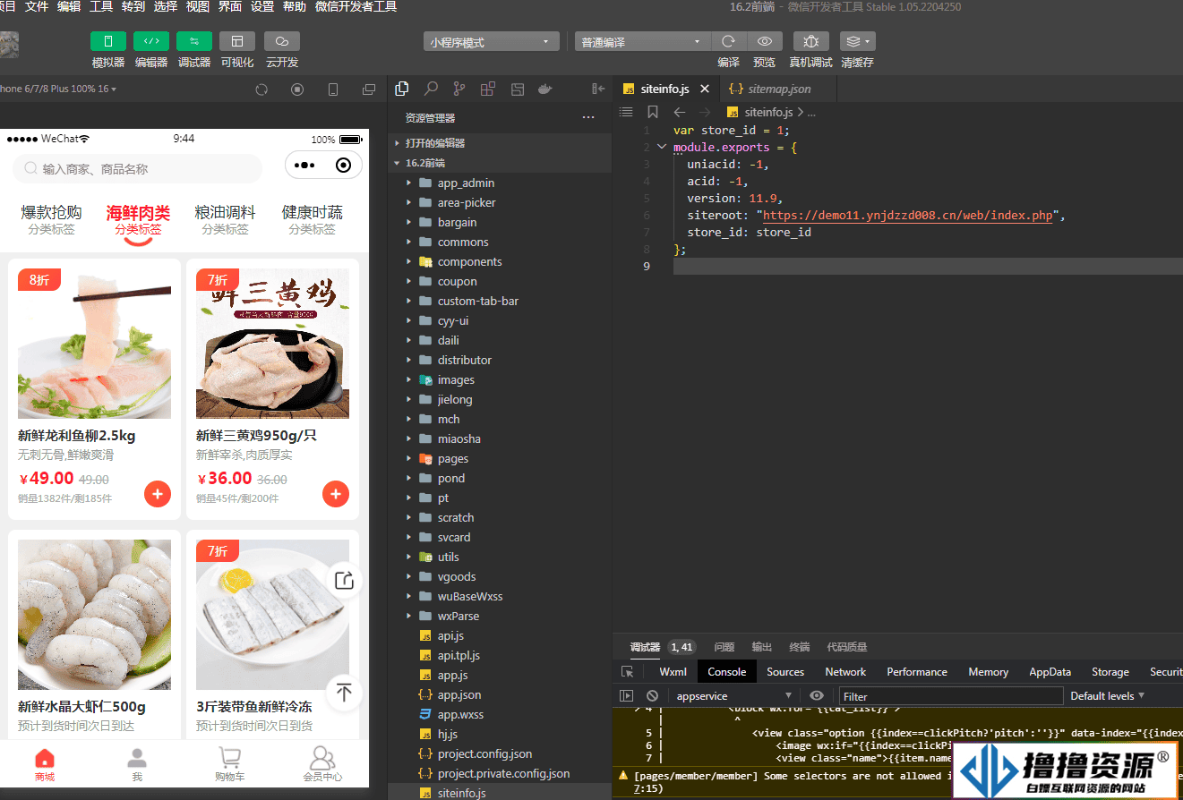The height and width of the screenshot is (800, 1183).
Task: Click the simulator refresh icon
Action: click(x=261, y=89)
